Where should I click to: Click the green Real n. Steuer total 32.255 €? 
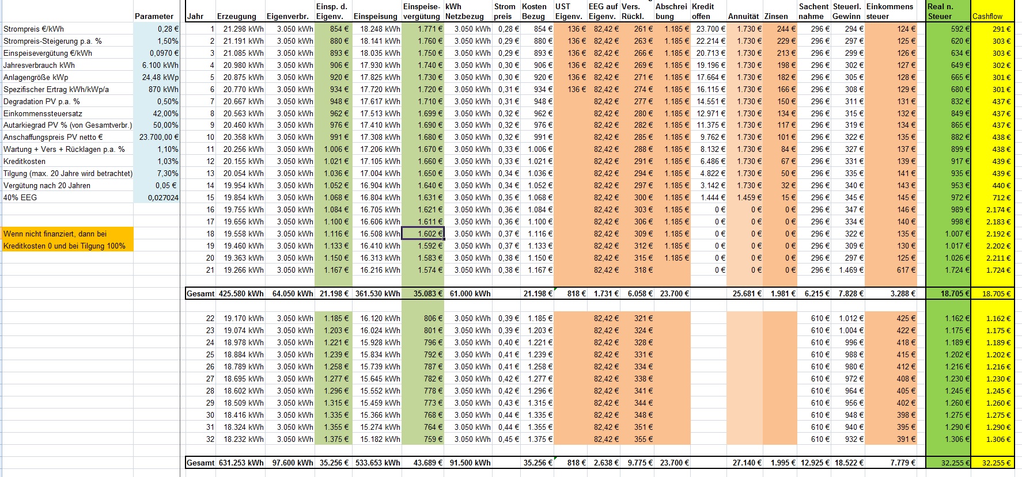click(948, 463)
